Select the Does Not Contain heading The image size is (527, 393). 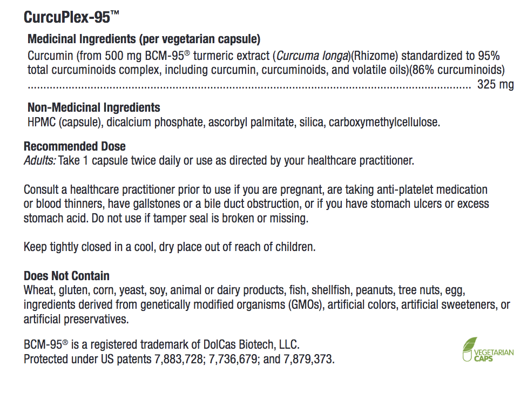tap(66, 276)
